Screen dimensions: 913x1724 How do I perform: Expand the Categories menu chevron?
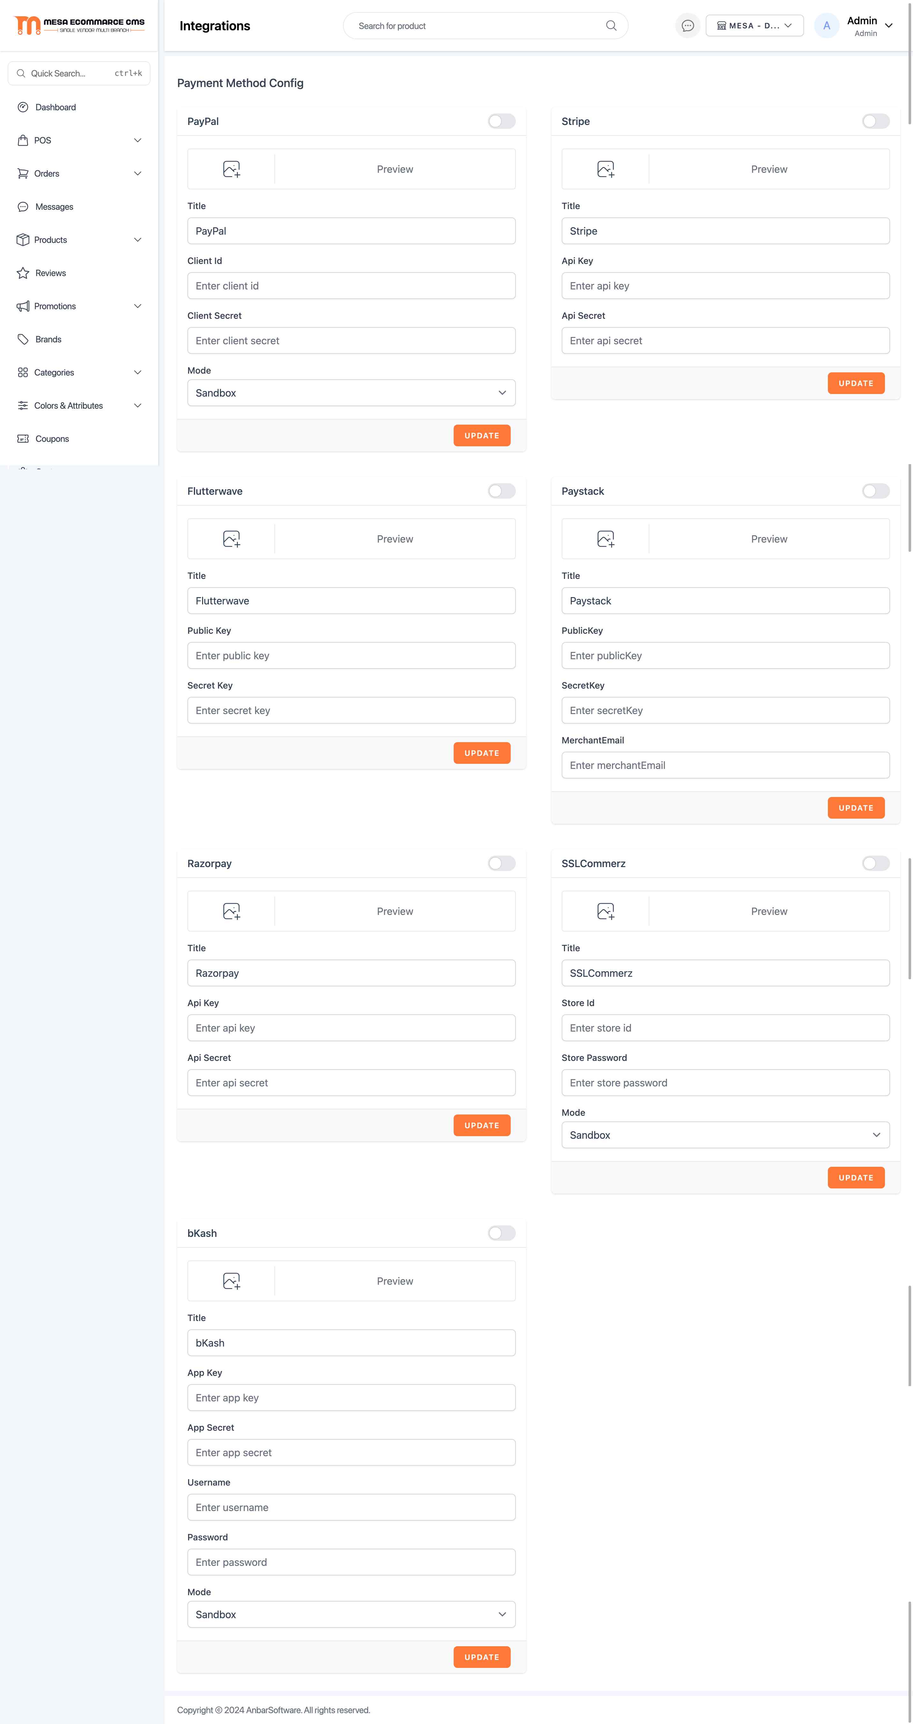point(138,372)
